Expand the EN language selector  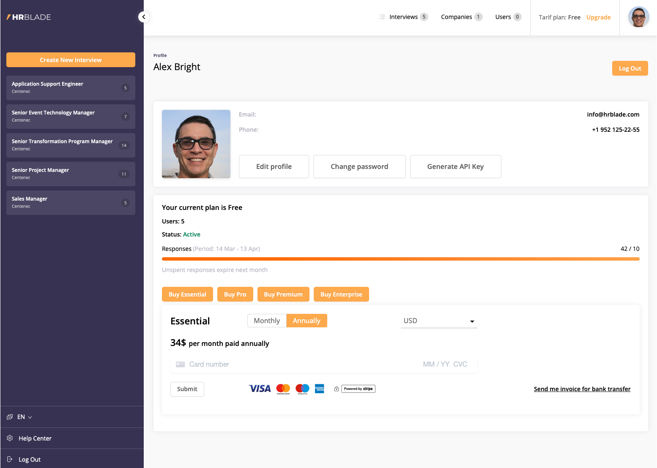click(x=25, y=417)
